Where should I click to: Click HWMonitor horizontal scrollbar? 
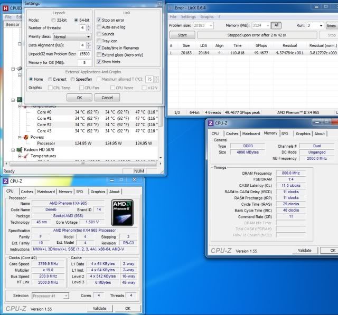pos(83,164)
